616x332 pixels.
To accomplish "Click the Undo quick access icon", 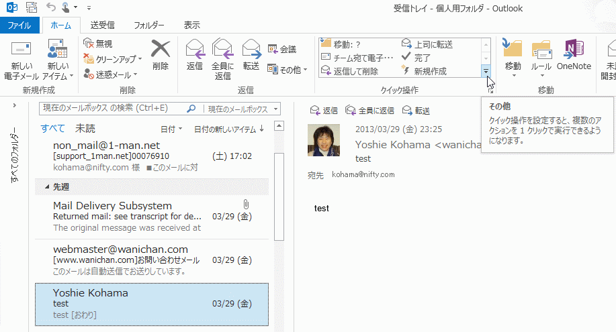I will [x=50, y=7].
